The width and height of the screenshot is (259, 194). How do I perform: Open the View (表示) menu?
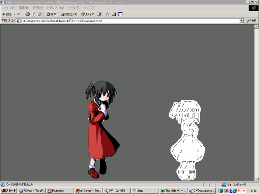37,8
